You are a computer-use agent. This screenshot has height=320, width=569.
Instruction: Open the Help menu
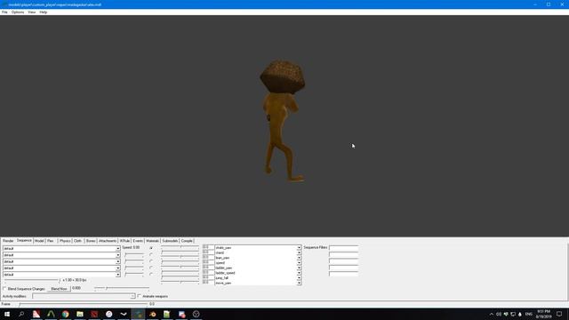click(44, 12)
